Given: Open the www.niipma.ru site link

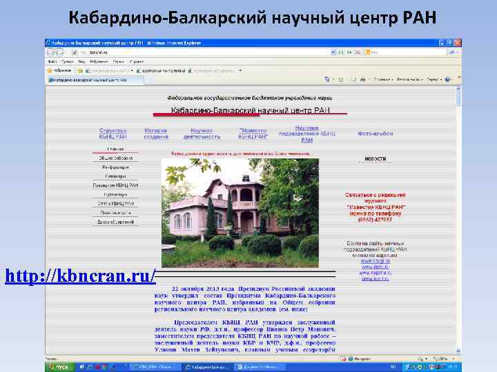Looking at the screenshot, I should [x=376, y=273].
